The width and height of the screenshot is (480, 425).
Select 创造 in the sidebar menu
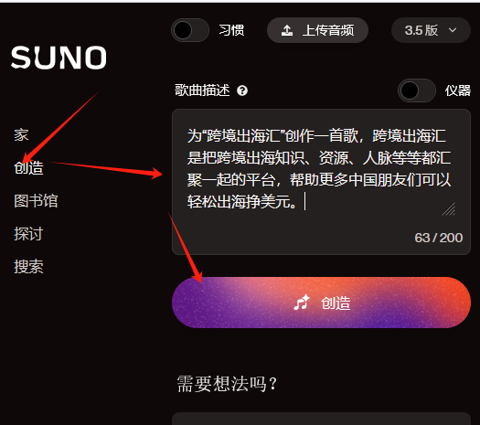tap(28, 167)
